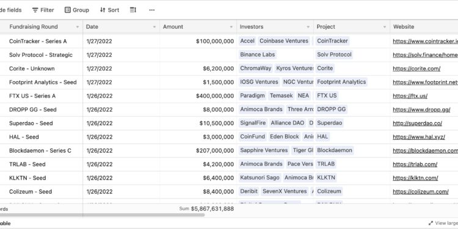Image resolution: width=458 pixels, height=229 pixels.
Task: Select the HAL project tag
Action: coord(323,137)
